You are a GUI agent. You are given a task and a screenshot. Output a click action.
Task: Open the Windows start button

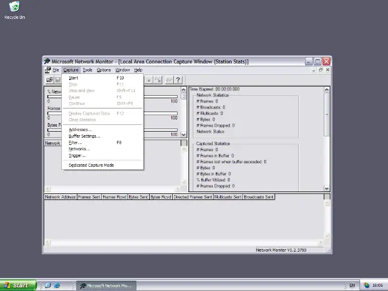18,286
